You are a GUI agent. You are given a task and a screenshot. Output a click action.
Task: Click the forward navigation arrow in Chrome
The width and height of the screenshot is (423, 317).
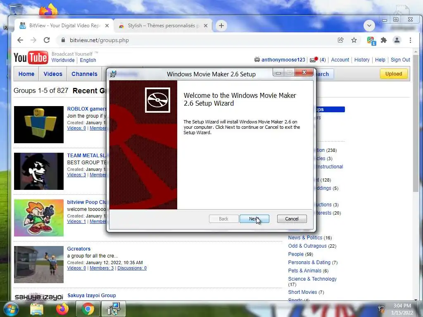click(33, 40)
